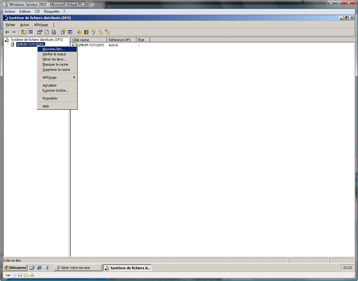Viewport: 358px width, 281px height.
Task: Open Properties from the DFS toolbar icon
Action: pos(40,32)
